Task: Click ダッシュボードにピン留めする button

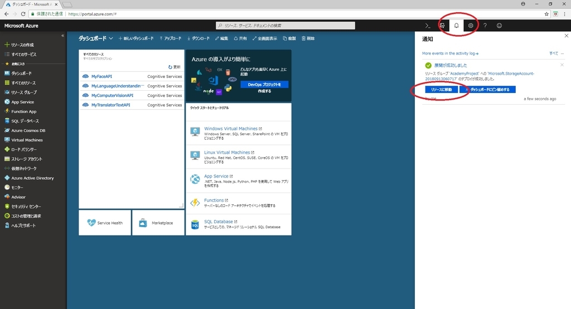Action: (x=487, y=90)
